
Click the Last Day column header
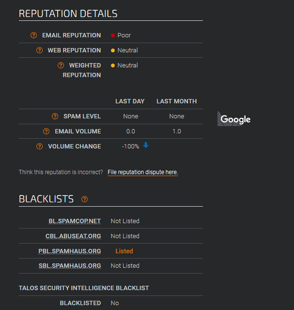click(130, 101)
